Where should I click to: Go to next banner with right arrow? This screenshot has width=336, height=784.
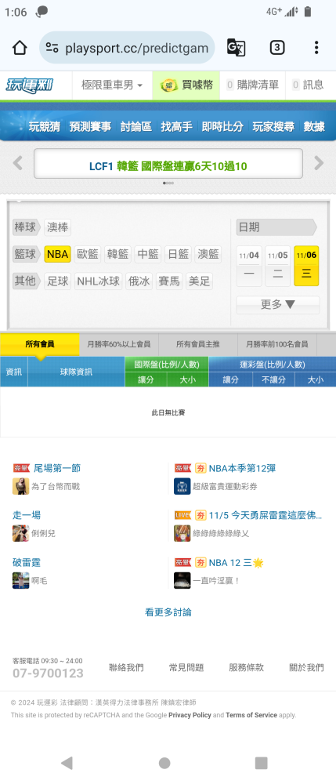pyautogui.click(x=319, y=163)
